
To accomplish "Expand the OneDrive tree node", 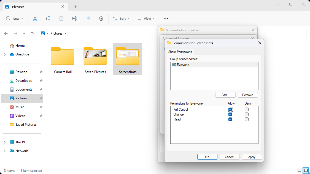I will coord(5,54).
